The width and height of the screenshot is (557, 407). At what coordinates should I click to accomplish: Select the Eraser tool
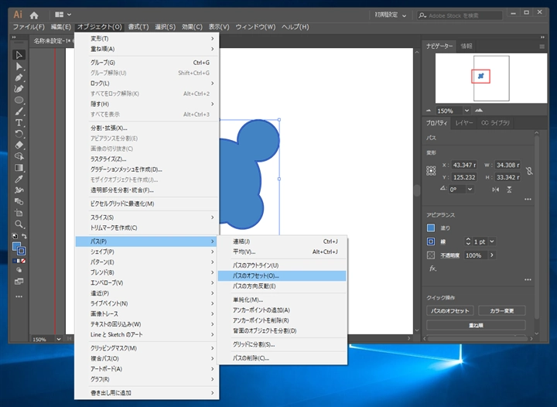pos(19,145)
